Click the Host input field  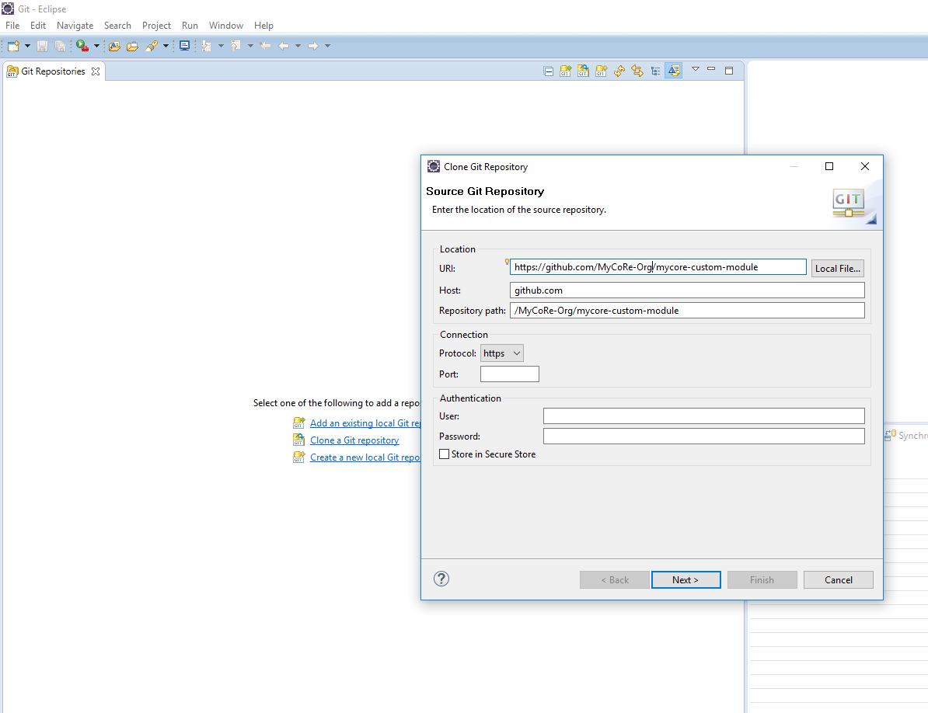[687, 290]
